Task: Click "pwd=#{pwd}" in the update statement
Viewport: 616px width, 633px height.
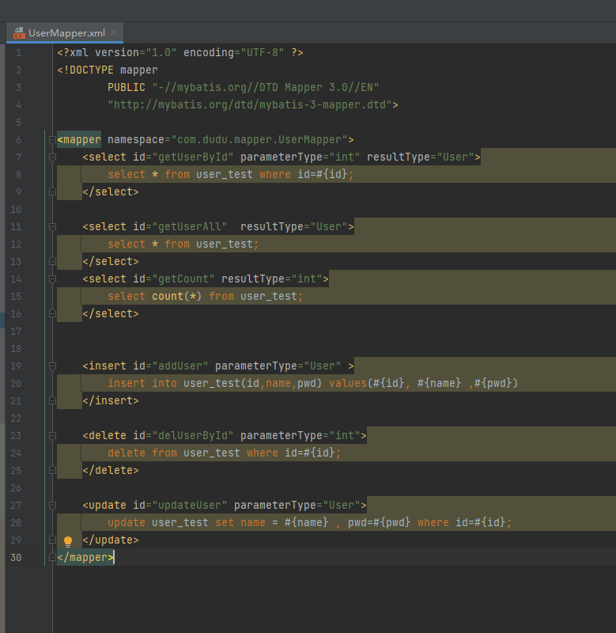Action: tap(380, 523)
